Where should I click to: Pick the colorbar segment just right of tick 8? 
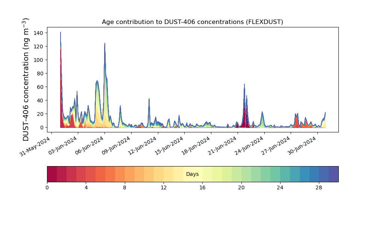point(130,174)
